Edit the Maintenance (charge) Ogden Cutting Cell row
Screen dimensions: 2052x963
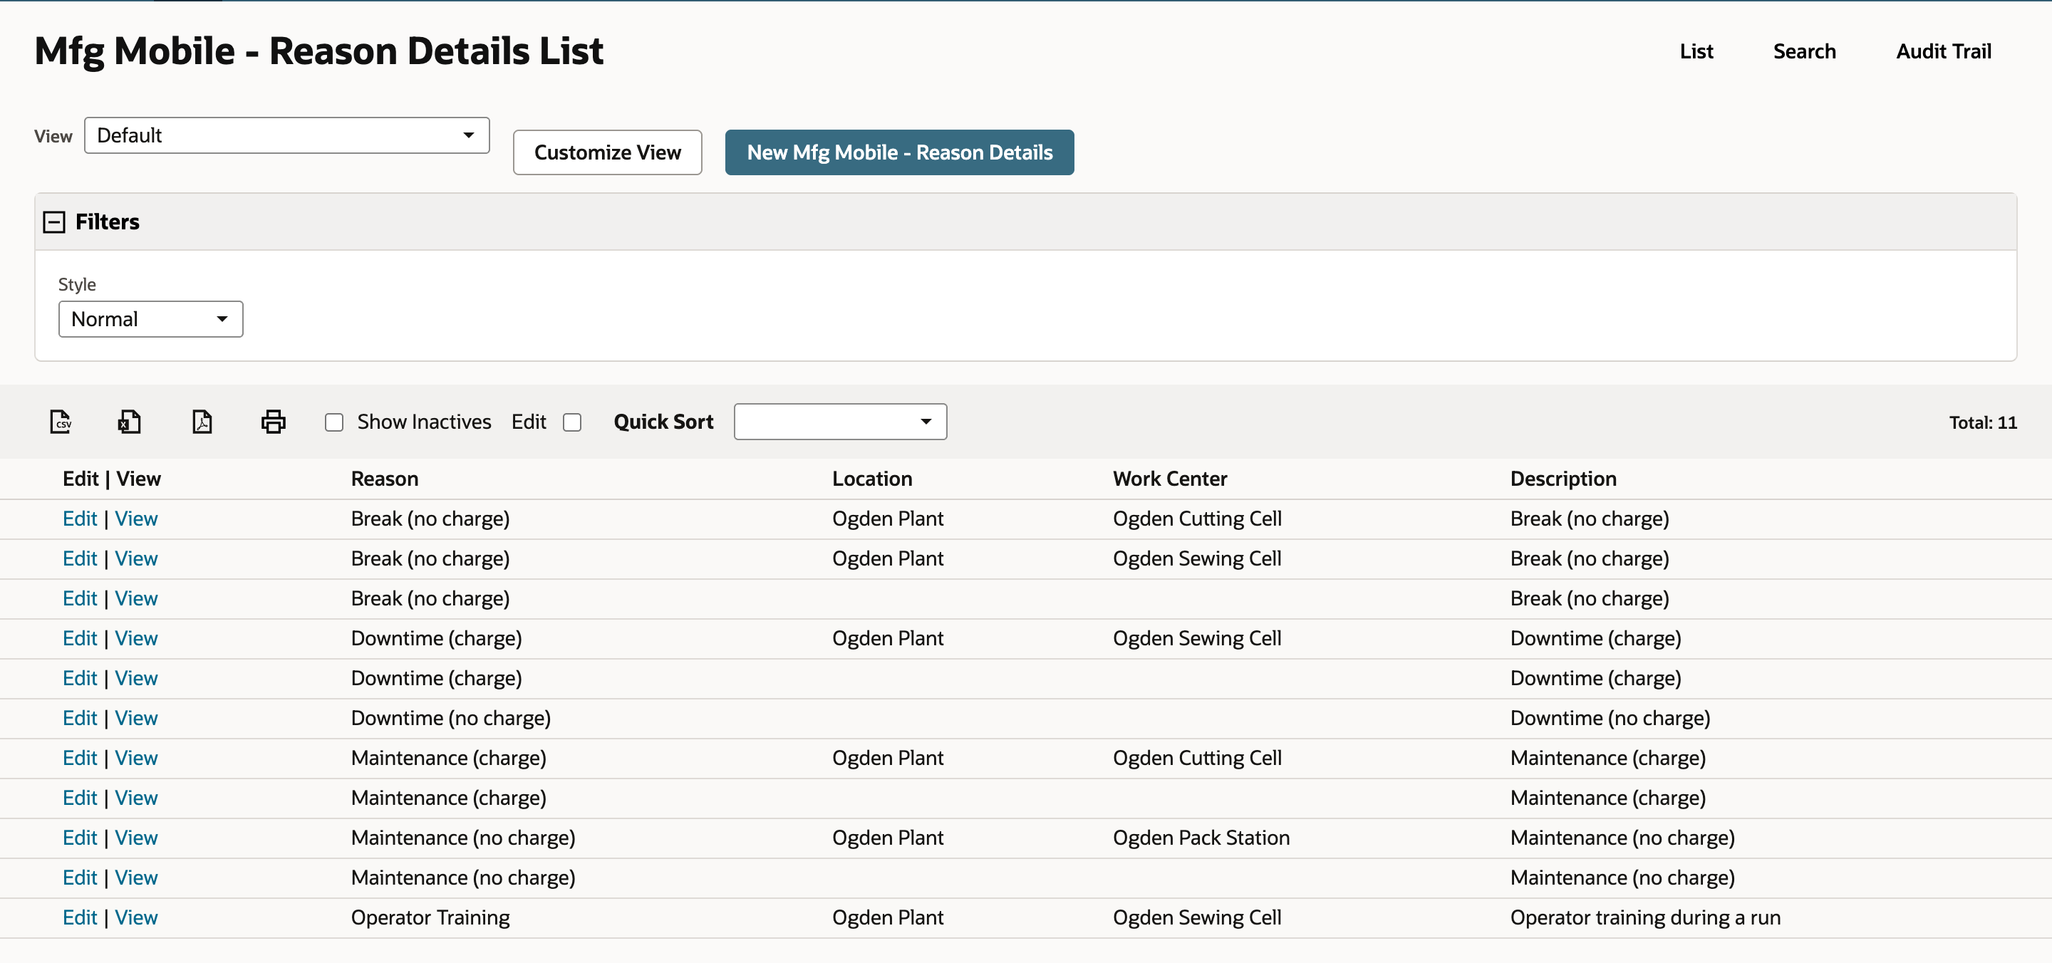[80, 757]
